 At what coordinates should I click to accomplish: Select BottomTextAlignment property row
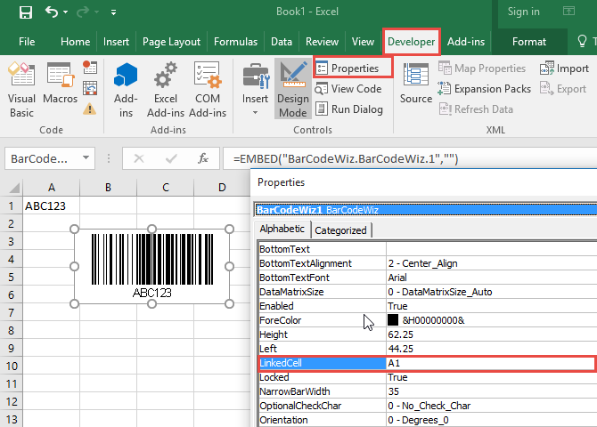427,263
